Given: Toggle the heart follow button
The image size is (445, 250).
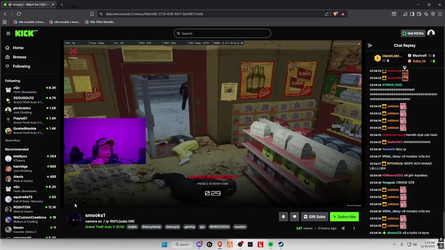Looking at the screenshot, I should point(294,217).
